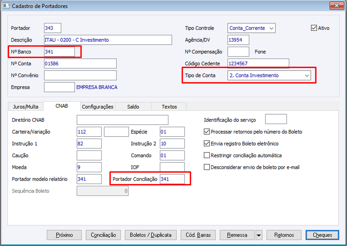Click the Cód. Barras button
The height and width of the screenshot is (246, 347).
pyautogui.click(x=198, y=235)
